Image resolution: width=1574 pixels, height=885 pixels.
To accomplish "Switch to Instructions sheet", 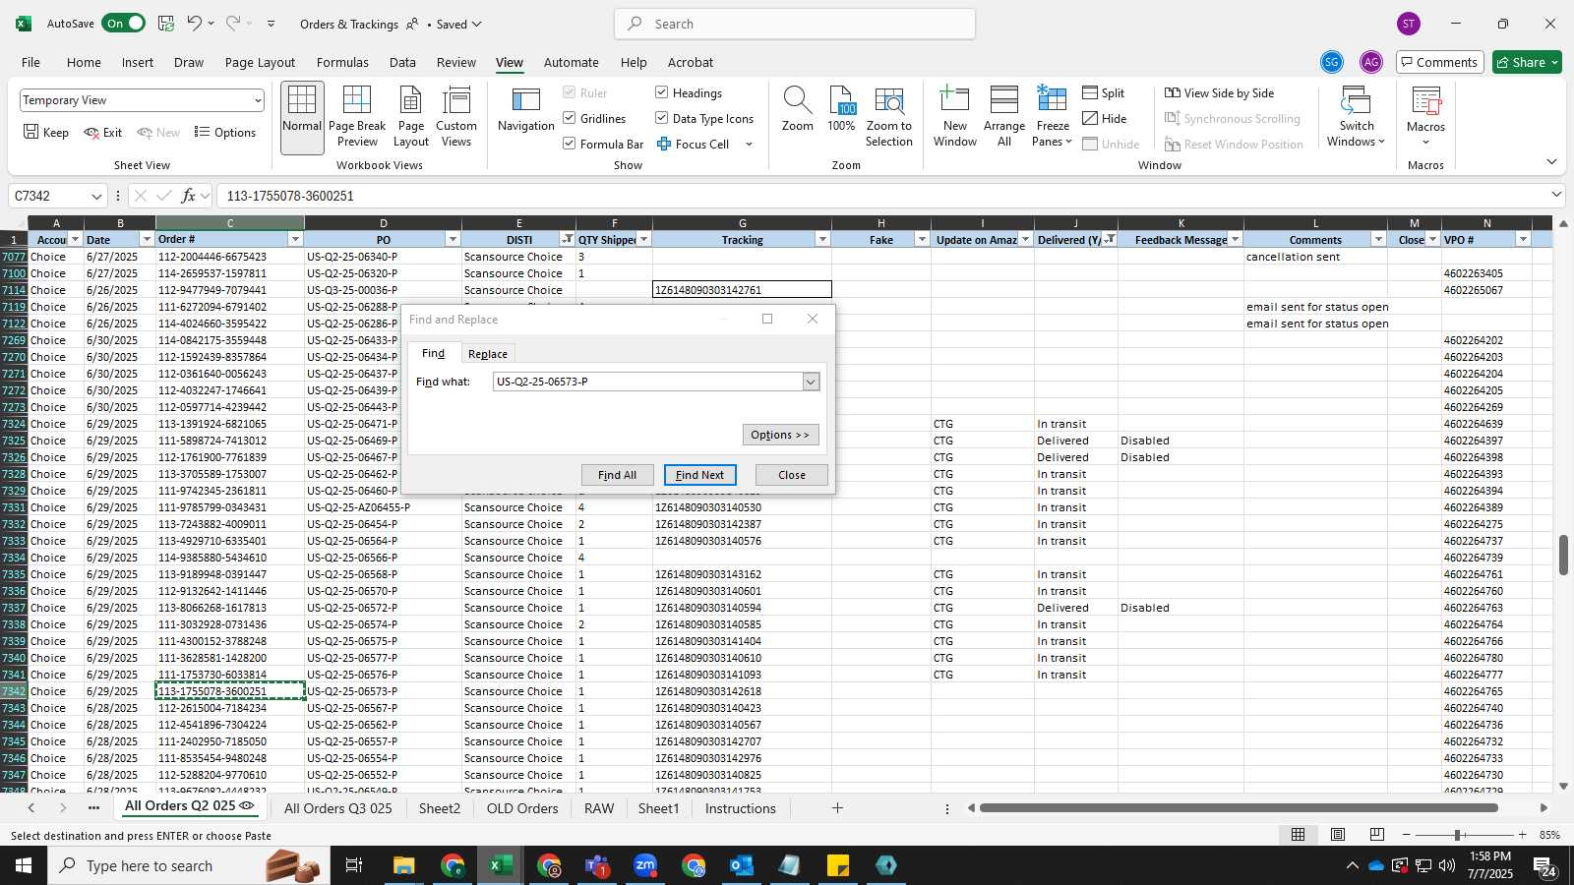I will 740,808.
